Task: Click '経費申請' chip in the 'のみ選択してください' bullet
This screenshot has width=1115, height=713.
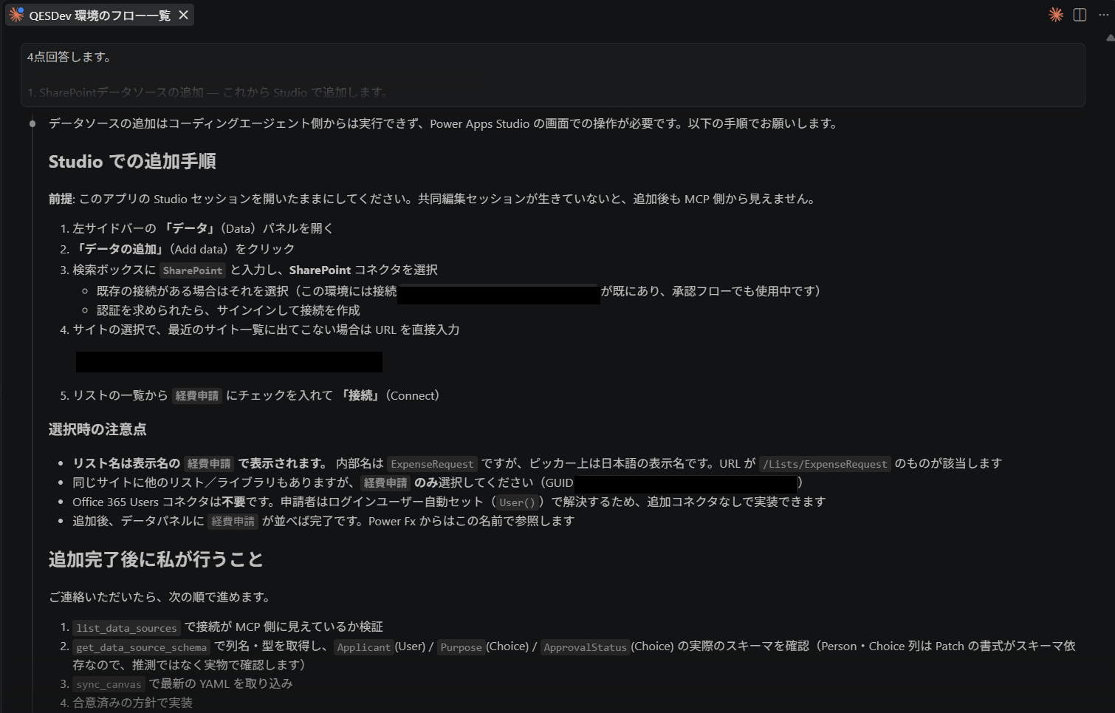Action: [385, 483]
